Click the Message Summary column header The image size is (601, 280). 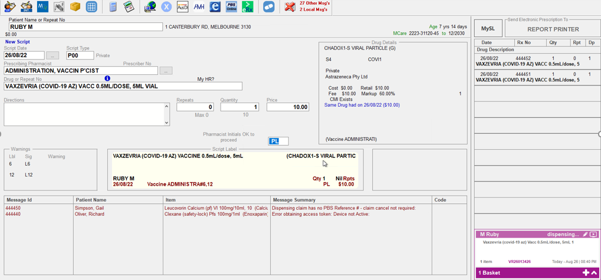(x=351, y=200)
